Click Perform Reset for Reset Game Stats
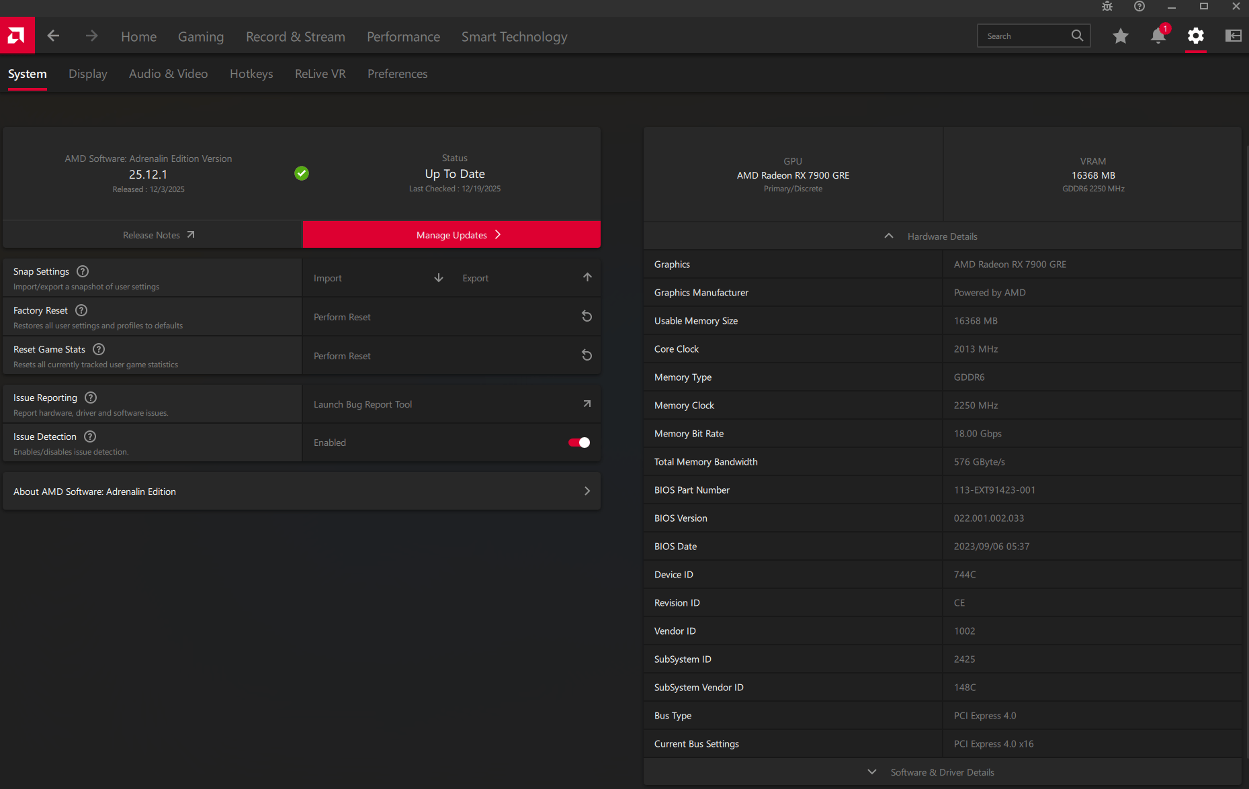This screenshot has height=789, width=1249. (451, 356)
